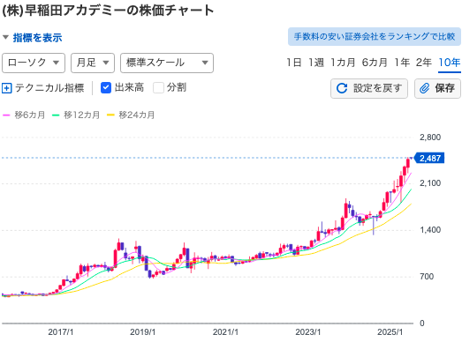Click the plus icon beside テクニカル指標
Viewport: 462px width, 342px height.
(7, 88)
